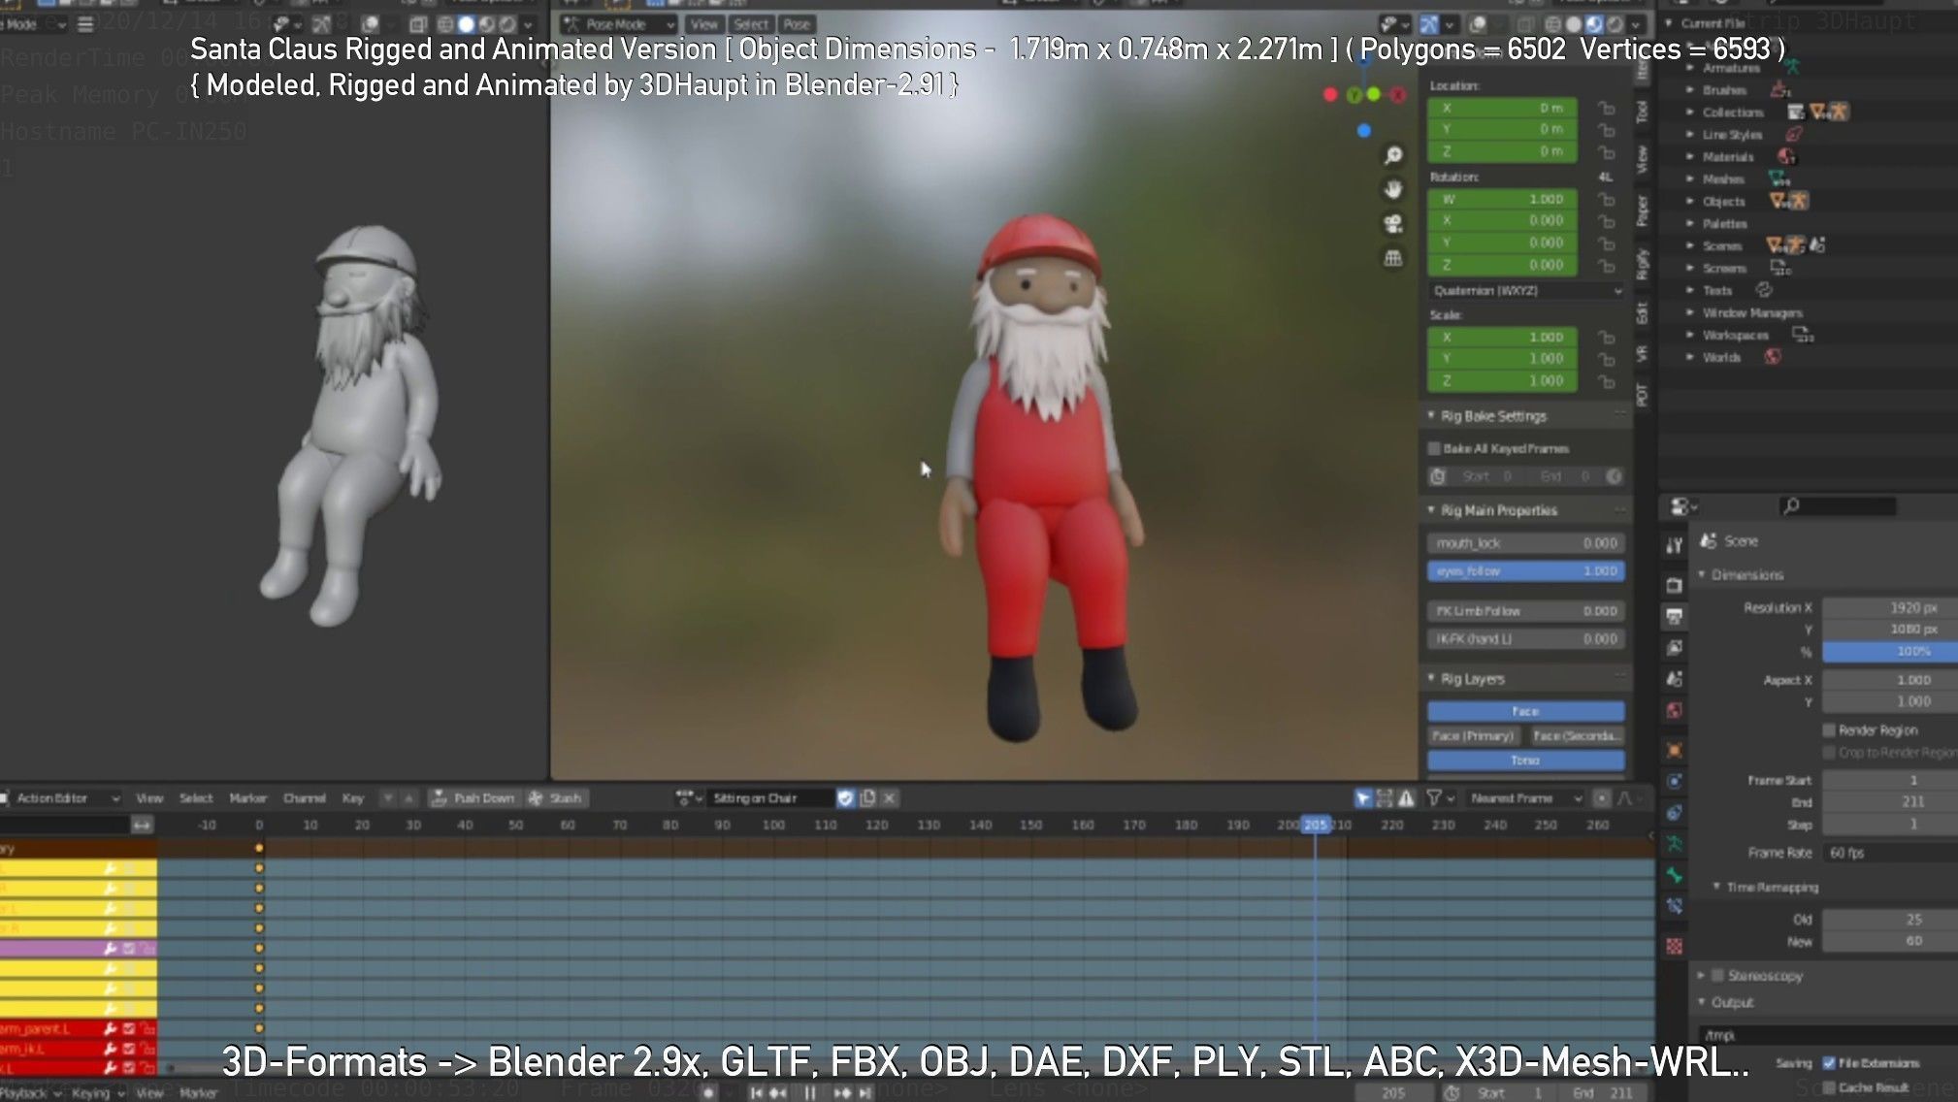1958x1102 pixels.
Task: Click the Texts icon in outliner
Action: pyautogui.click(x=1764, y=290)
